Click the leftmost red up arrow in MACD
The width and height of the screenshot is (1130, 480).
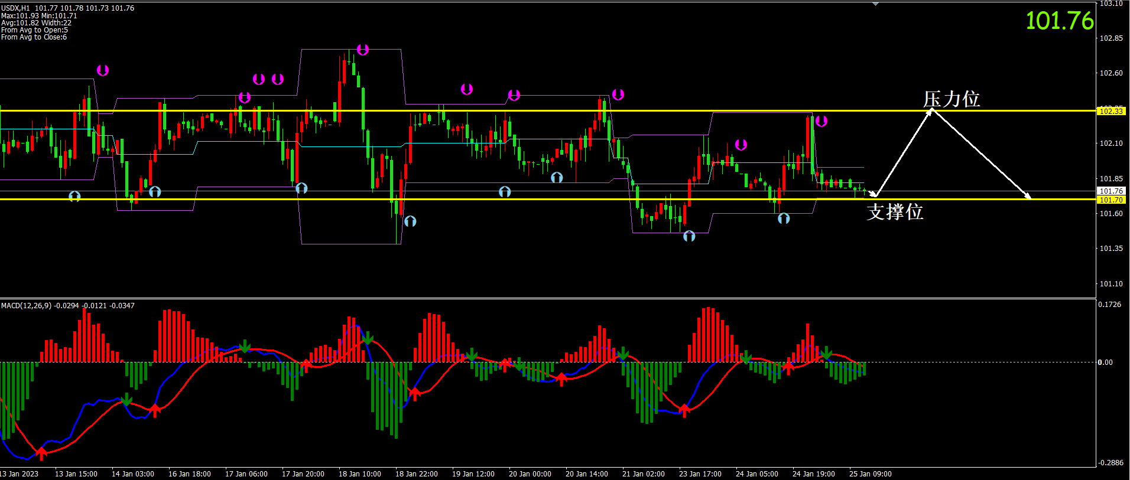41,453
